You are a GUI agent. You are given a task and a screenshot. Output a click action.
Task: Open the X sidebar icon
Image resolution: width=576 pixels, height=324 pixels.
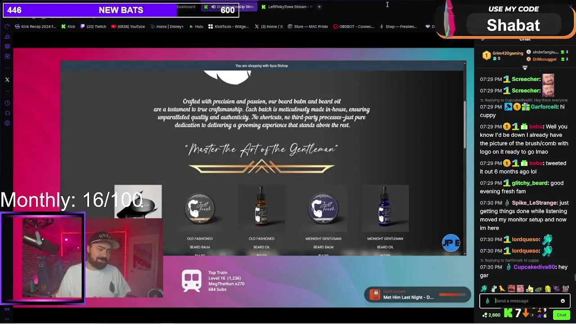pos(7,80)
